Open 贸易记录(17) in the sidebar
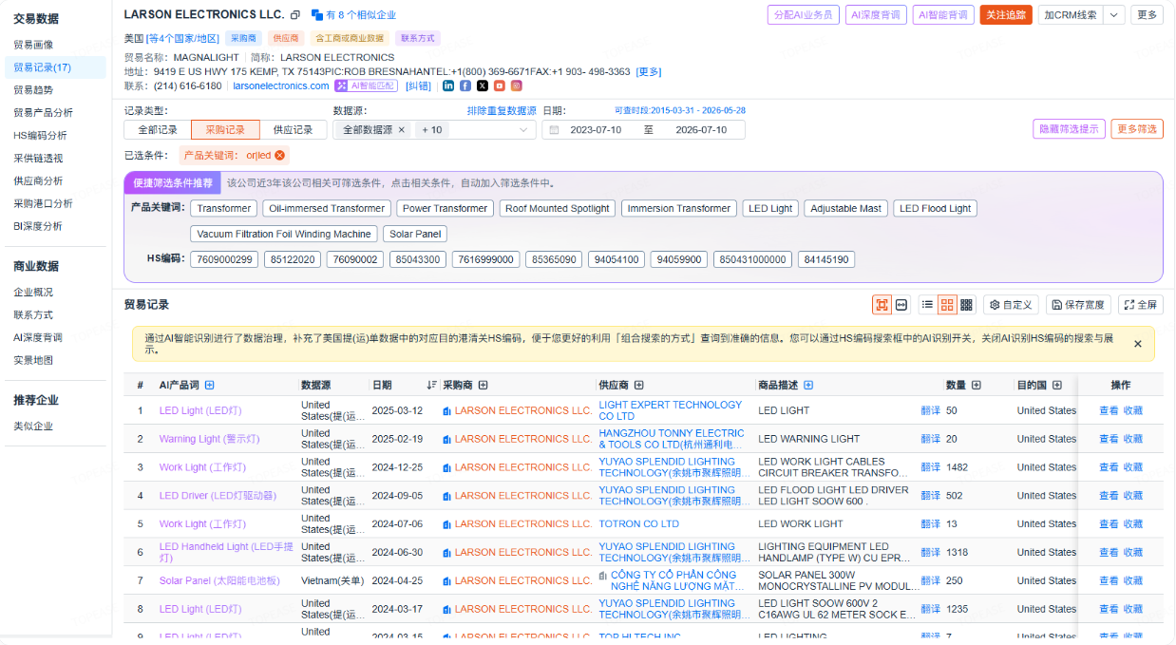The width and height of the screenshot is (1176, 645). point(42,67)
